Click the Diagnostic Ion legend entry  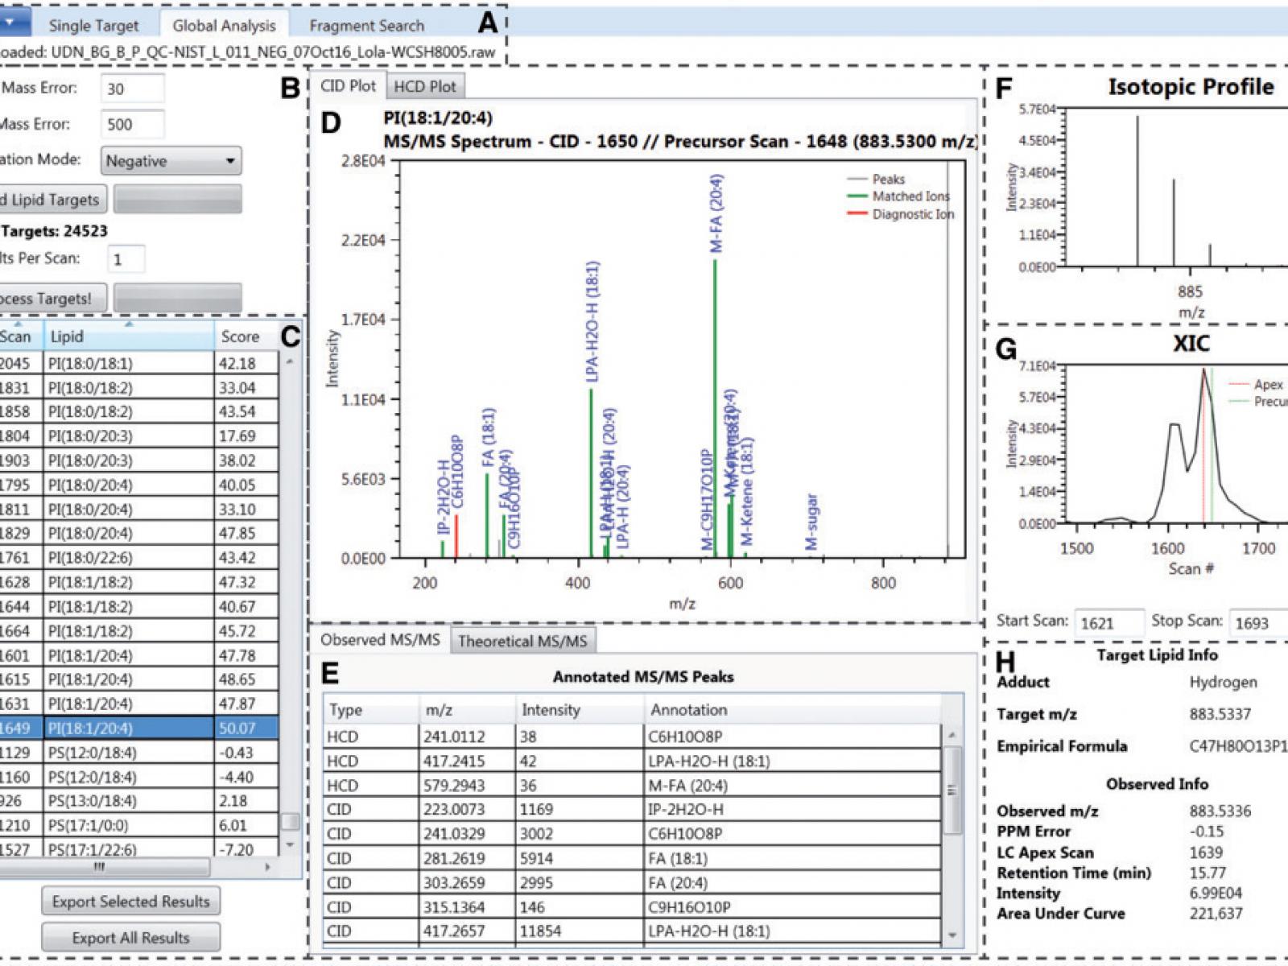tap(900, 214)
